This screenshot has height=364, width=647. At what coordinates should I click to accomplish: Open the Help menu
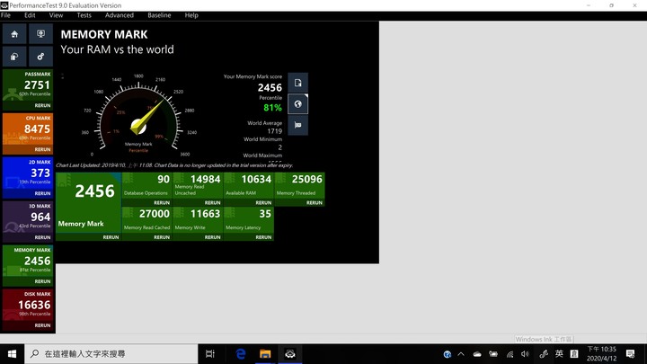click(x=191, y=15)
